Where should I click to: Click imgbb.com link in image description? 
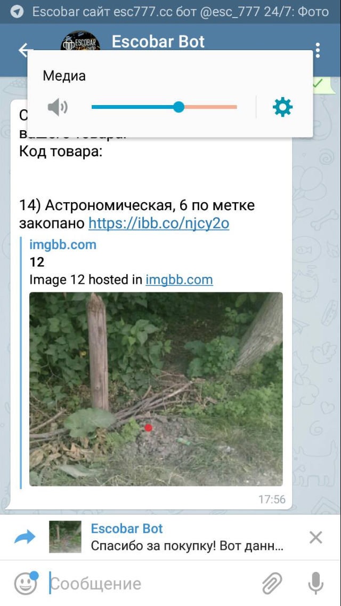point(179,279)
